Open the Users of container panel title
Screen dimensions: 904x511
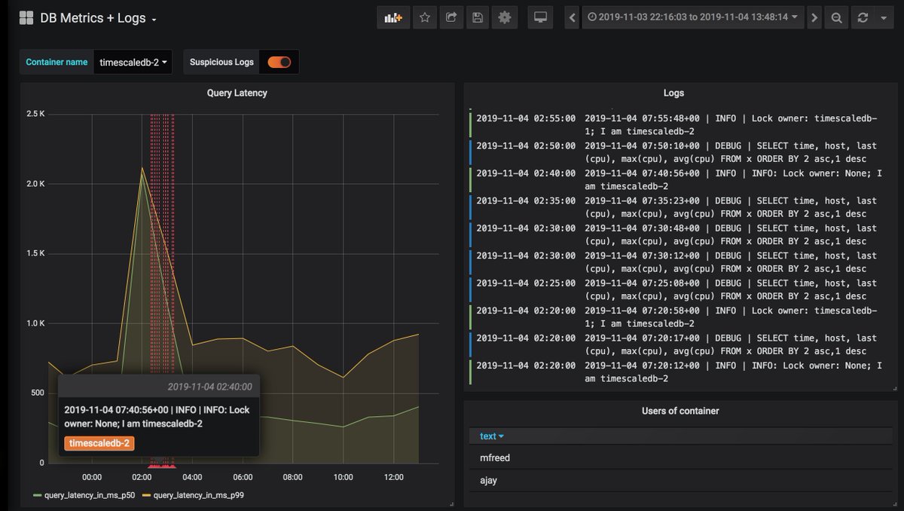point(680,411)
